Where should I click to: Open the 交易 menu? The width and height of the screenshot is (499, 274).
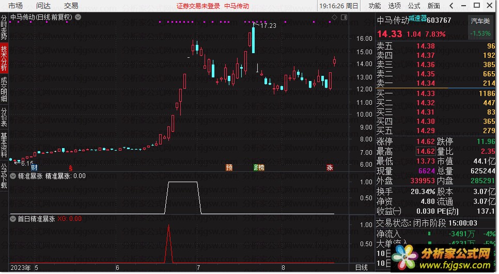71,6
